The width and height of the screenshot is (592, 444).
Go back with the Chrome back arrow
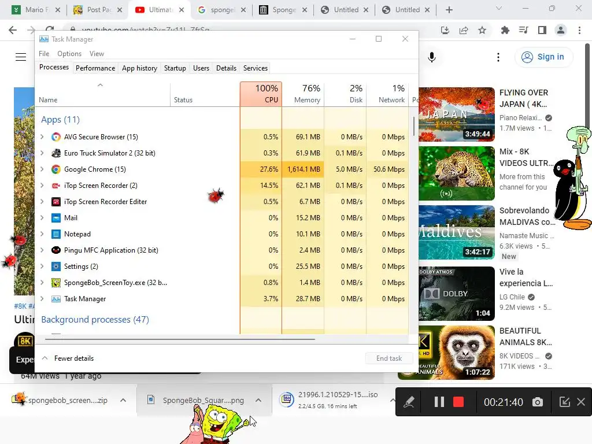click(x=13, y=30)
